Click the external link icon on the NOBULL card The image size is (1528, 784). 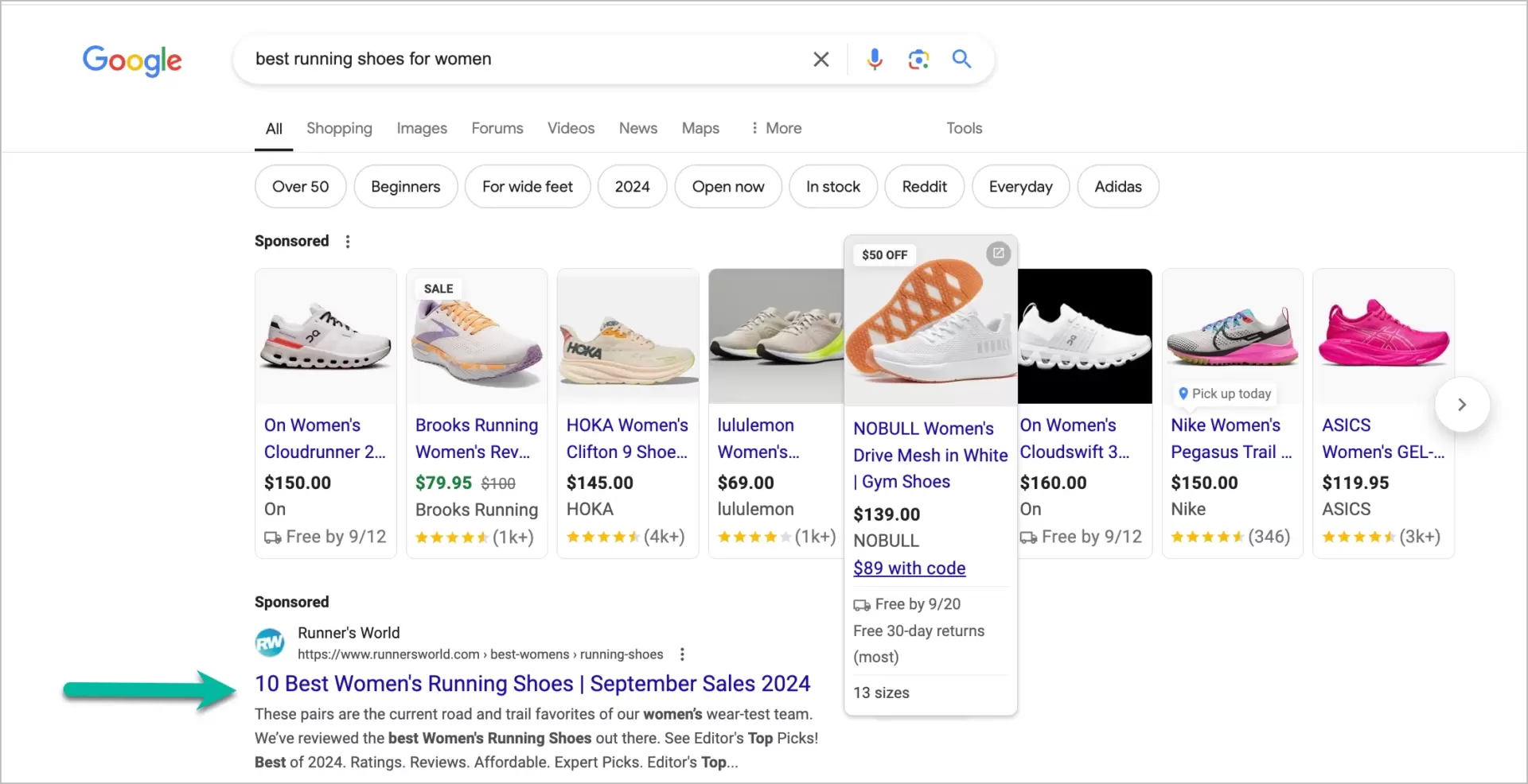999,254
